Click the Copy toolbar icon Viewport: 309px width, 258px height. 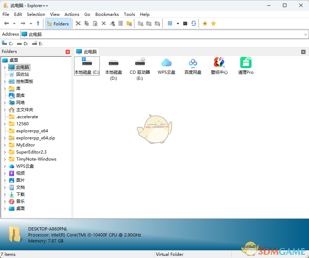[x=87, y=23]
